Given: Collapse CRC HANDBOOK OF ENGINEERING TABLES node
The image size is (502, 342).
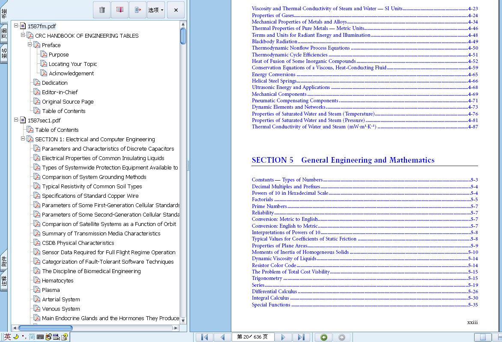Looking at the screenshot, I should click(23, 35).
